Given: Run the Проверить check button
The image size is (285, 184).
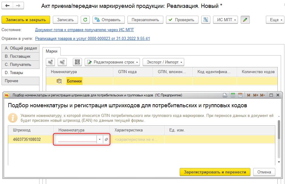Looking at the screenshot, I should [182, 20].
